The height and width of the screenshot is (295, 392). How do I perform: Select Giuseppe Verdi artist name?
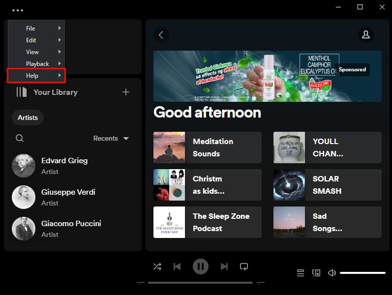point(68,192)
